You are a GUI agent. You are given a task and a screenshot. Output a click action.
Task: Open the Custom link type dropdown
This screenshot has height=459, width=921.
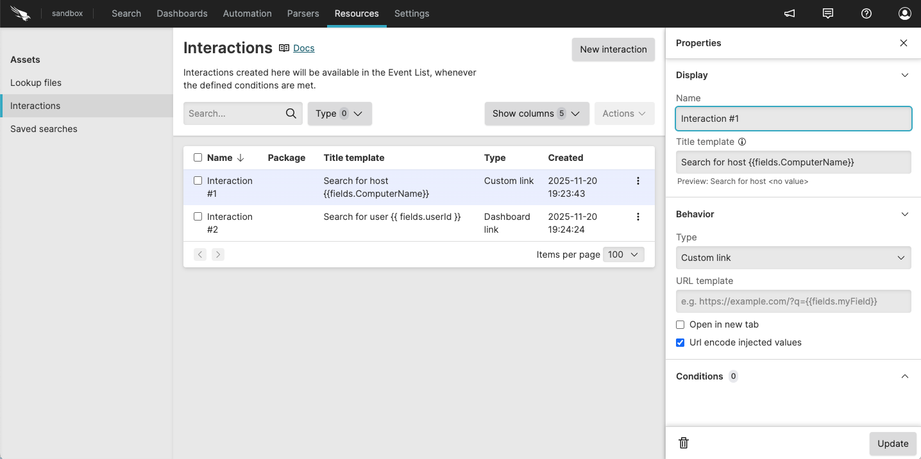point(793,258)
